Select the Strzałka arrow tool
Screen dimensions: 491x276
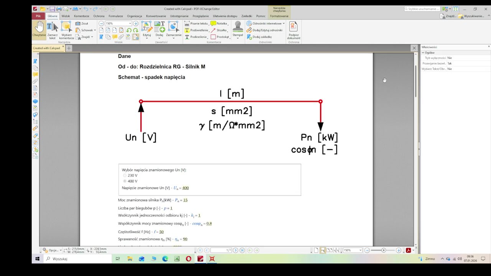coord(219,30)
